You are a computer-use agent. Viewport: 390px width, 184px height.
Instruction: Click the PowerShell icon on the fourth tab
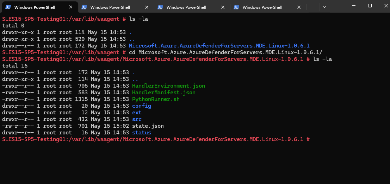pyautogui.click(x=236, y=7)
